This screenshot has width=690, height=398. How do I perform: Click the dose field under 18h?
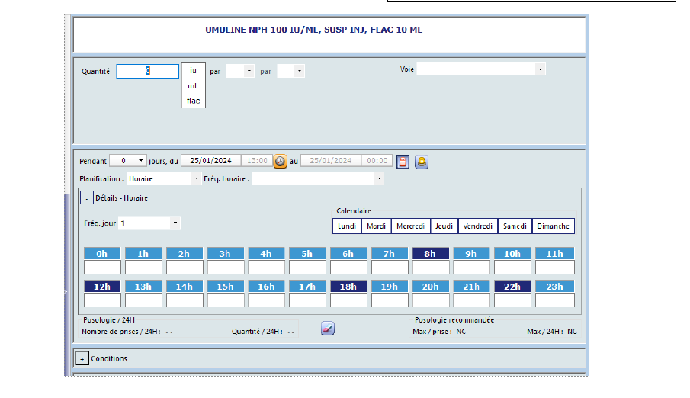(348, 300)
